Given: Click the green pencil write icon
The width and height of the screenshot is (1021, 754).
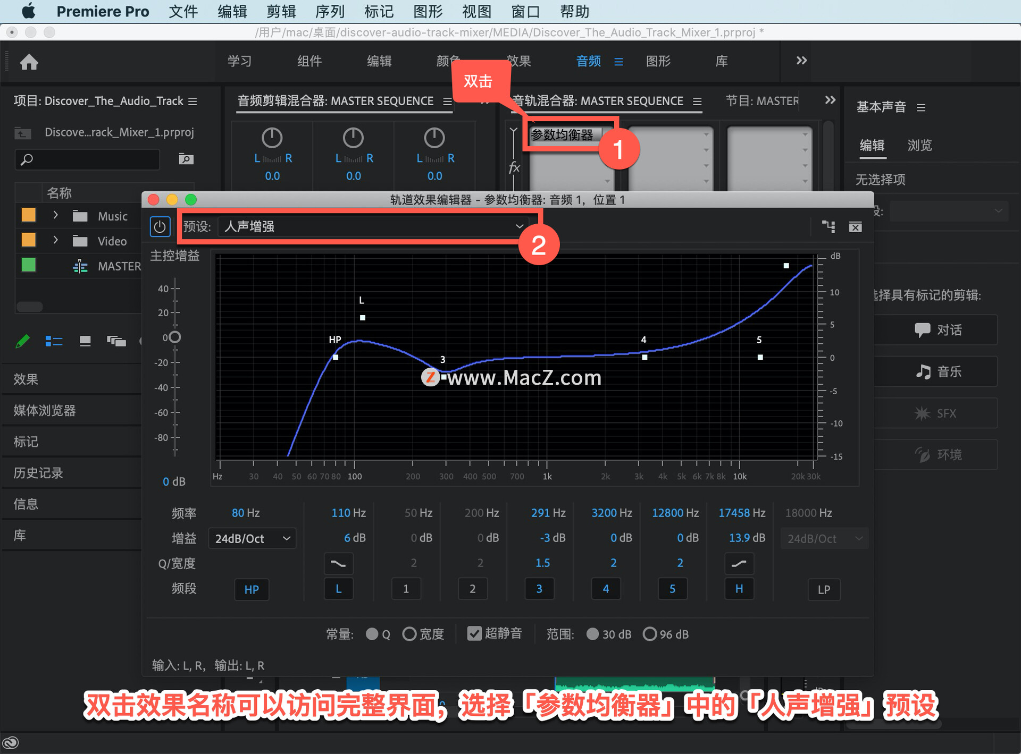Looking at the screenshot, I should [x=23, y=341].
